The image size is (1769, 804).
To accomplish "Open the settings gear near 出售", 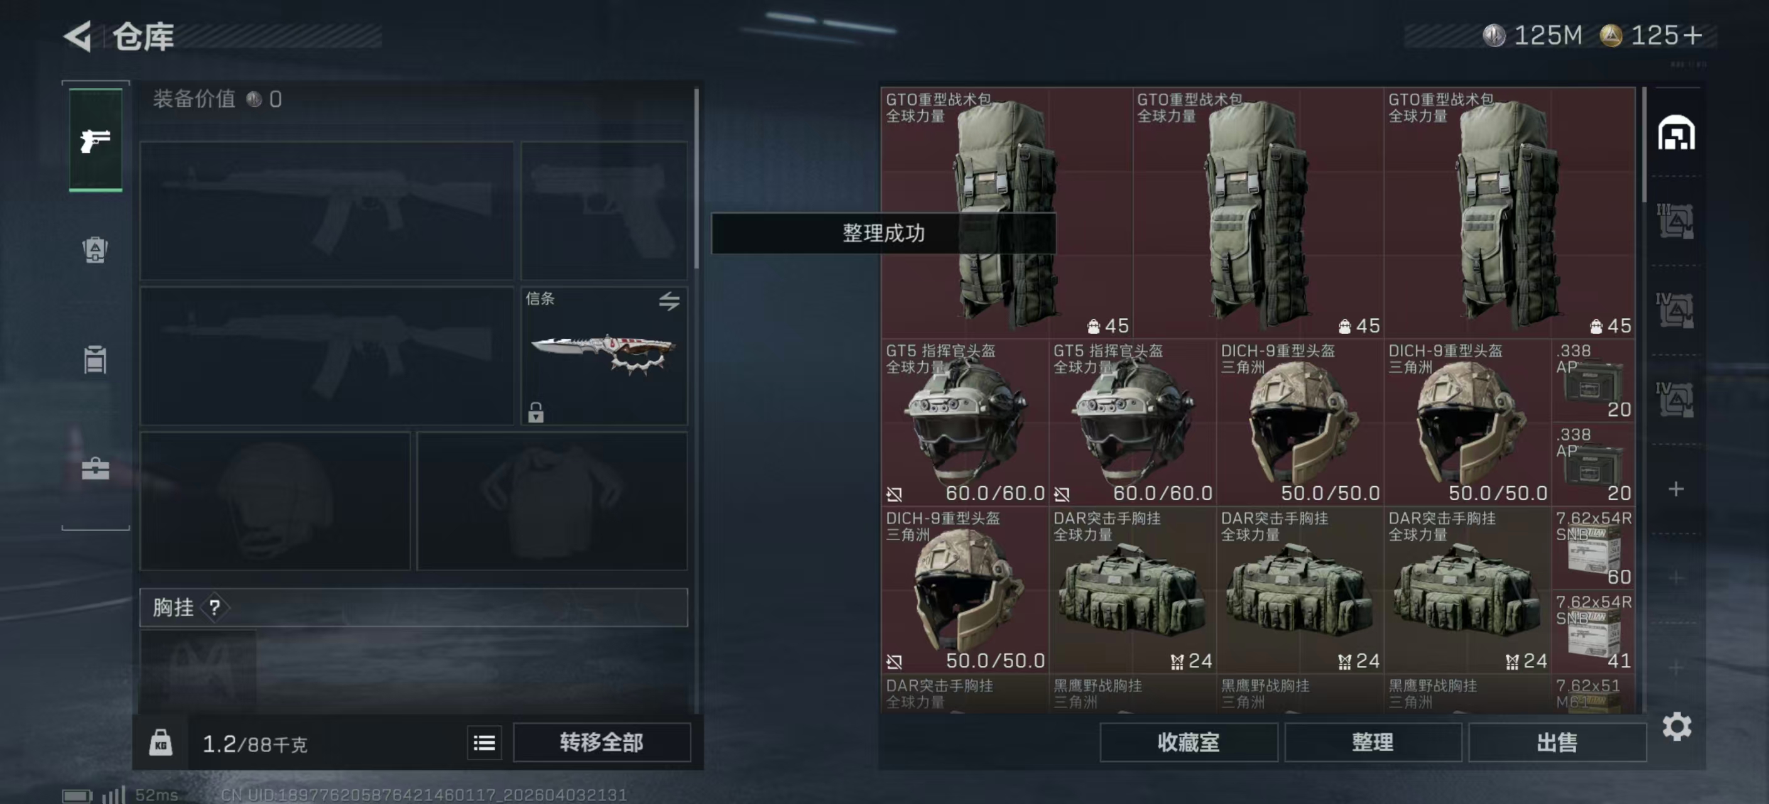I will tap(1676, 726).
